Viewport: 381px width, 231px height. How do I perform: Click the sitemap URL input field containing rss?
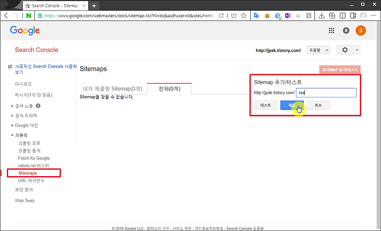(x=326, y=93)
